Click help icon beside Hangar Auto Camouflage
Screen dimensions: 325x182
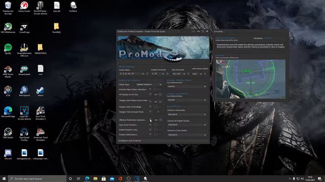pos(150,107)
